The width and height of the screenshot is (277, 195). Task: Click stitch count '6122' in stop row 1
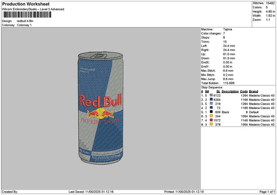[217, 96]
